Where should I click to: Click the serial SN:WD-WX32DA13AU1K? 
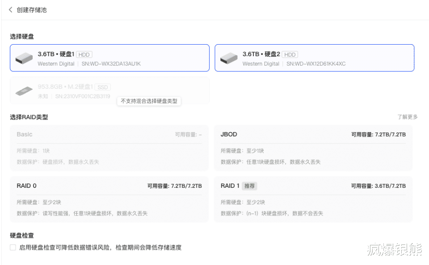(x=111, y=64)
